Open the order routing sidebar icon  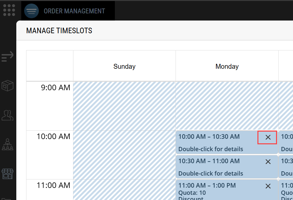coord(8,56)
